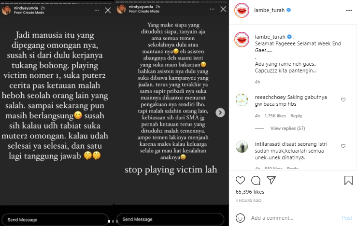The width and height of the screenshot is (357, 226).
Task: Open comments via speech bubble icon
Action: coord(256,180)
